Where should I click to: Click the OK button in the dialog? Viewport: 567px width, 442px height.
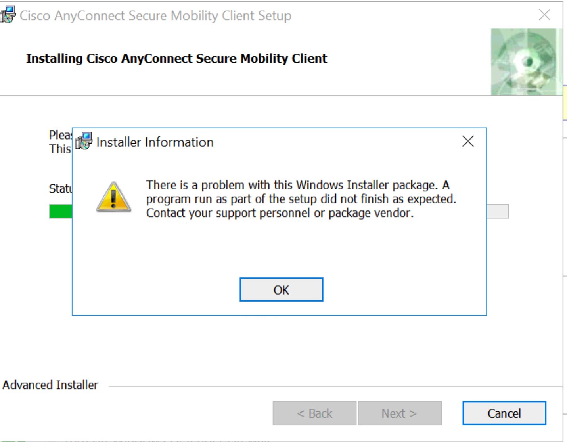(x=281, y=290)
